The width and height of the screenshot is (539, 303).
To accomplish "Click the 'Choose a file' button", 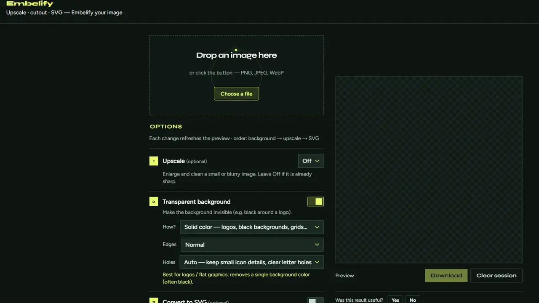I will (236, 93).
